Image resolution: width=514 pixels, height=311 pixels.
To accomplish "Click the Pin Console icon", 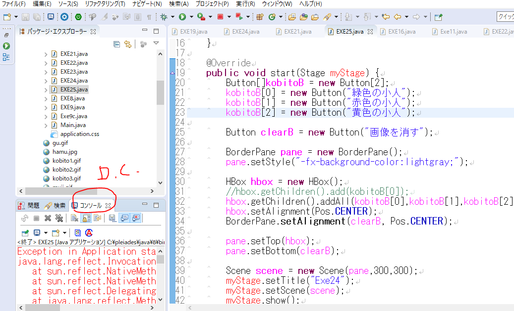I will point(25,233).
